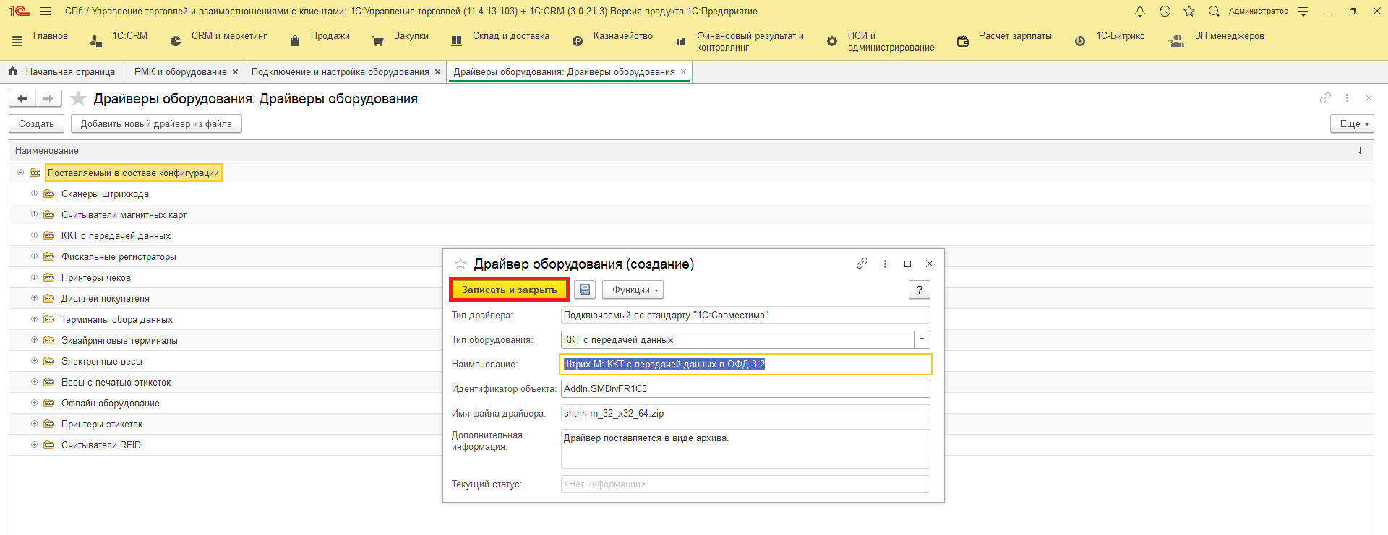
Task: Switch to the РМК и оборудование tab
Action: pyautogui.click(x=180, y=72)
